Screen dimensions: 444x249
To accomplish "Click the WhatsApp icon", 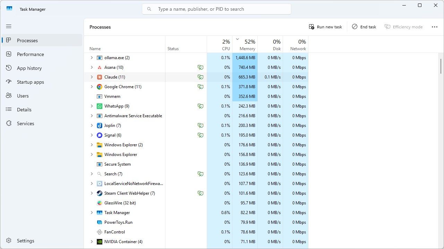I will [x=100, y=106].
